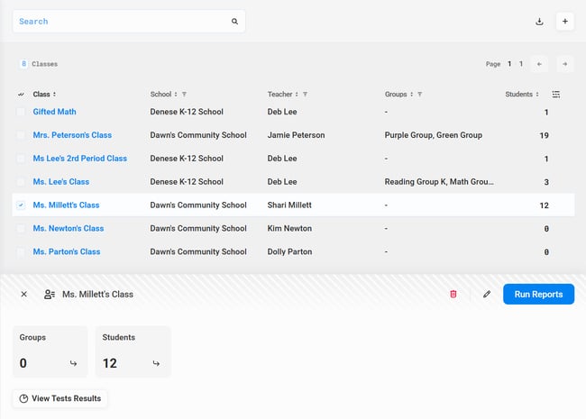This screenshot has height=419, width=586.
Task: Click the search magnifier icon
Action: 234,22
